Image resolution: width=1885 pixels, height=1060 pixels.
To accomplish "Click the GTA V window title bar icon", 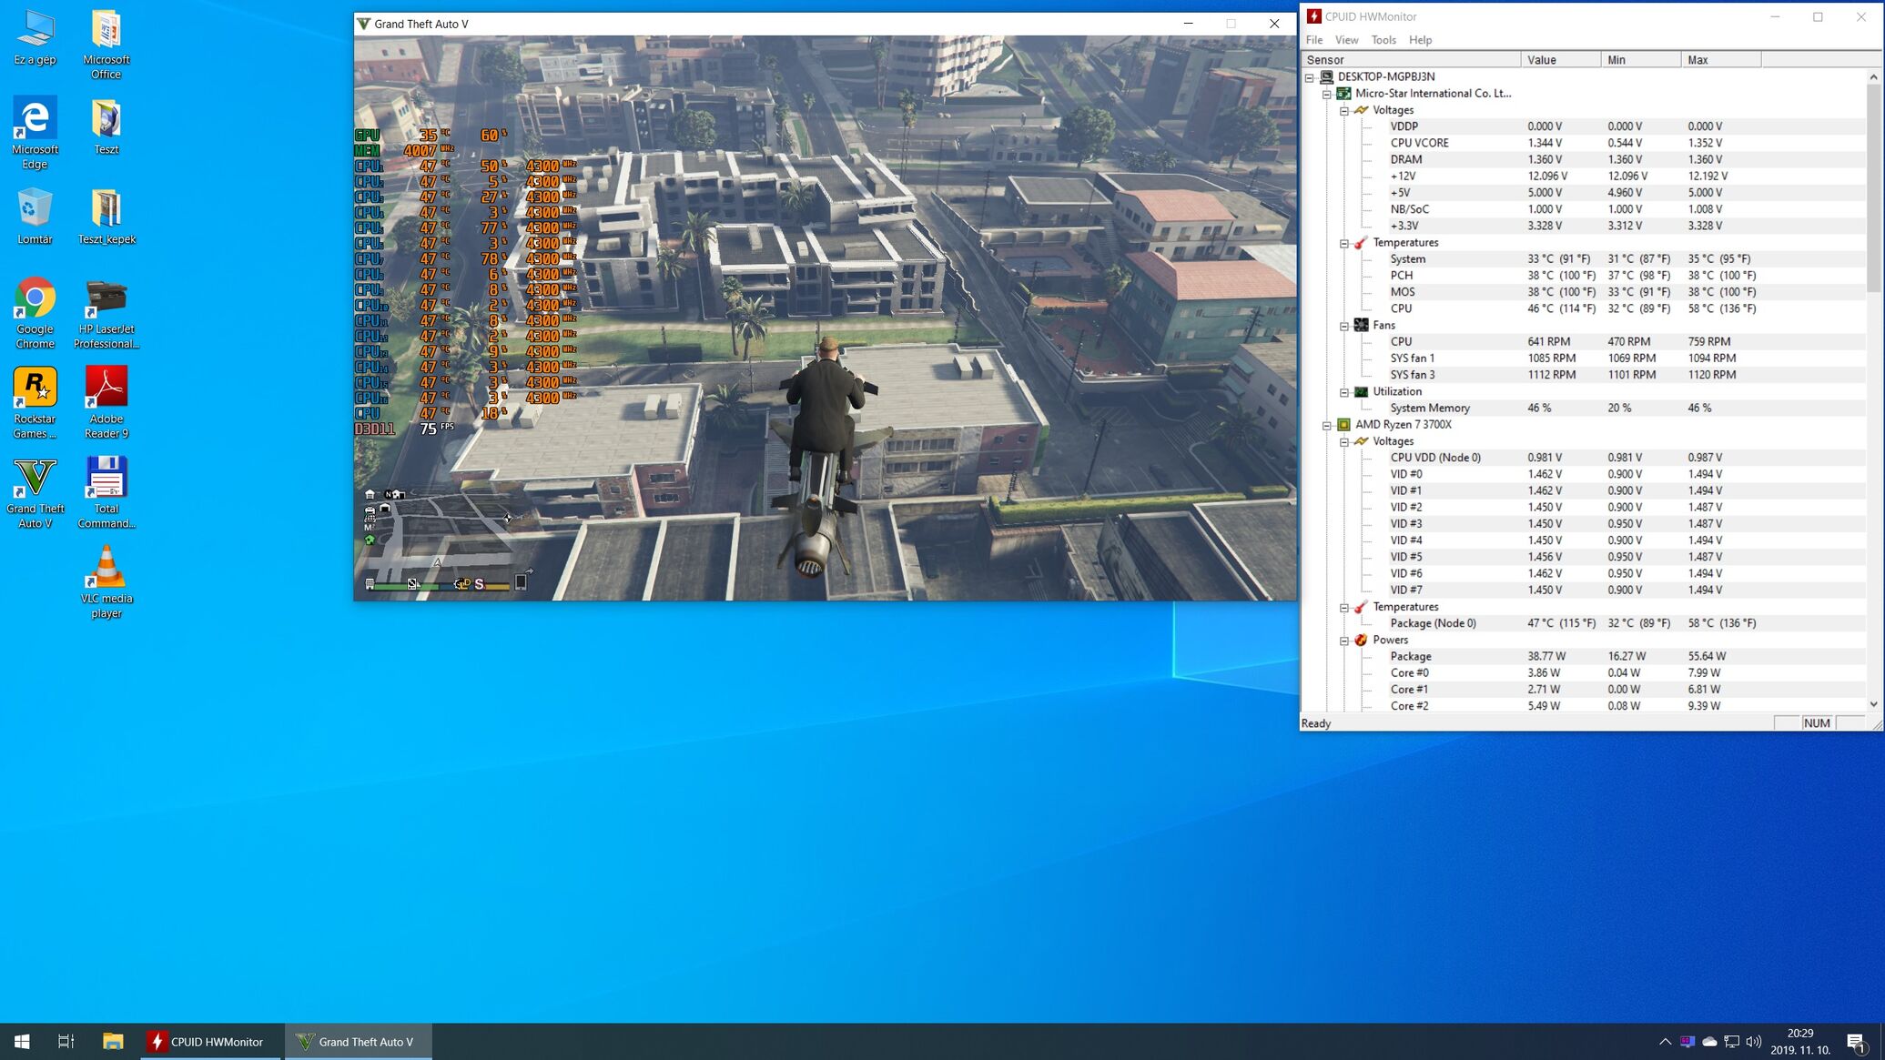I will tap(364, 24).
